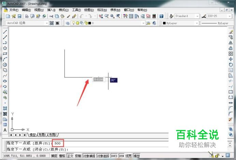Select the Offset tool
This screenshot has height=160, width=236.
pyautogui.click(x=231, y=48)
